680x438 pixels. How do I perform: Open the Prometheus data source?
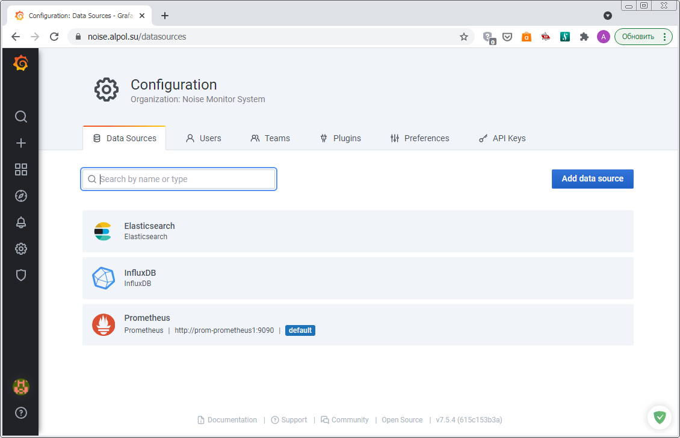point(147,318)
